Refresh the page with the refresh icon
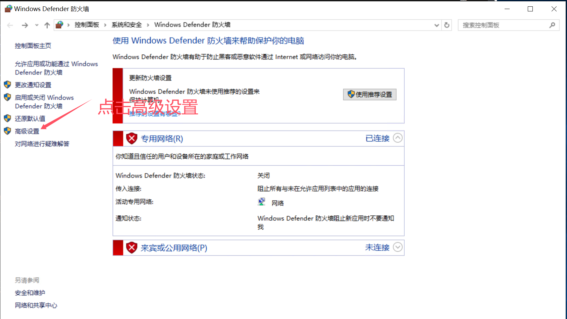This screenshot has height=319, width=567. click(447, 25)
